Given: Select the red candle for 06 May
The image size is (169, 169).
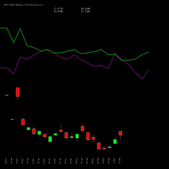Looking at the screenshot, I should (x=99, y=146).
